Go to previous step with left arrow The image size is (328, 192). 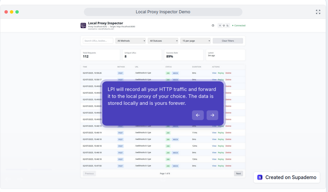[198, 115]
